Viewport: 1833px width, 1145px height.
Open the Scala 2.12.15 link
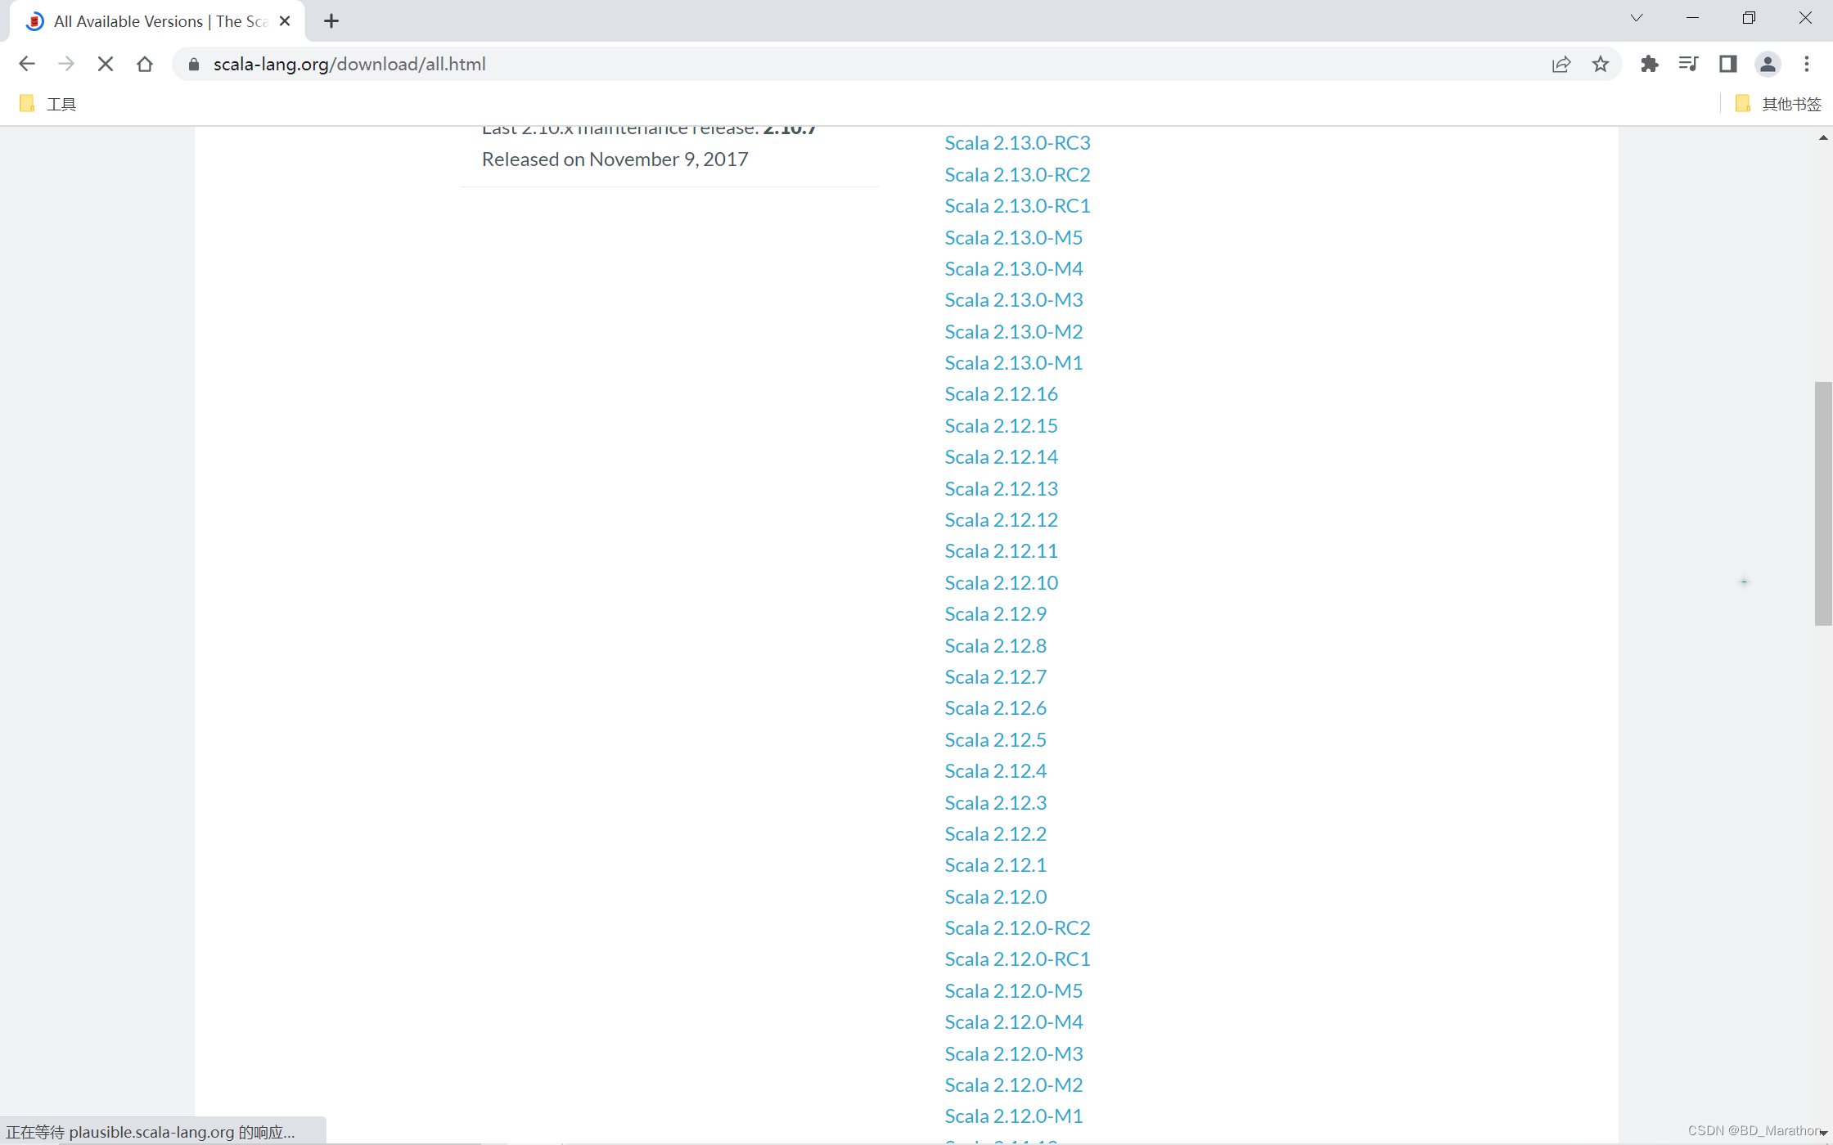[1001, 425]
